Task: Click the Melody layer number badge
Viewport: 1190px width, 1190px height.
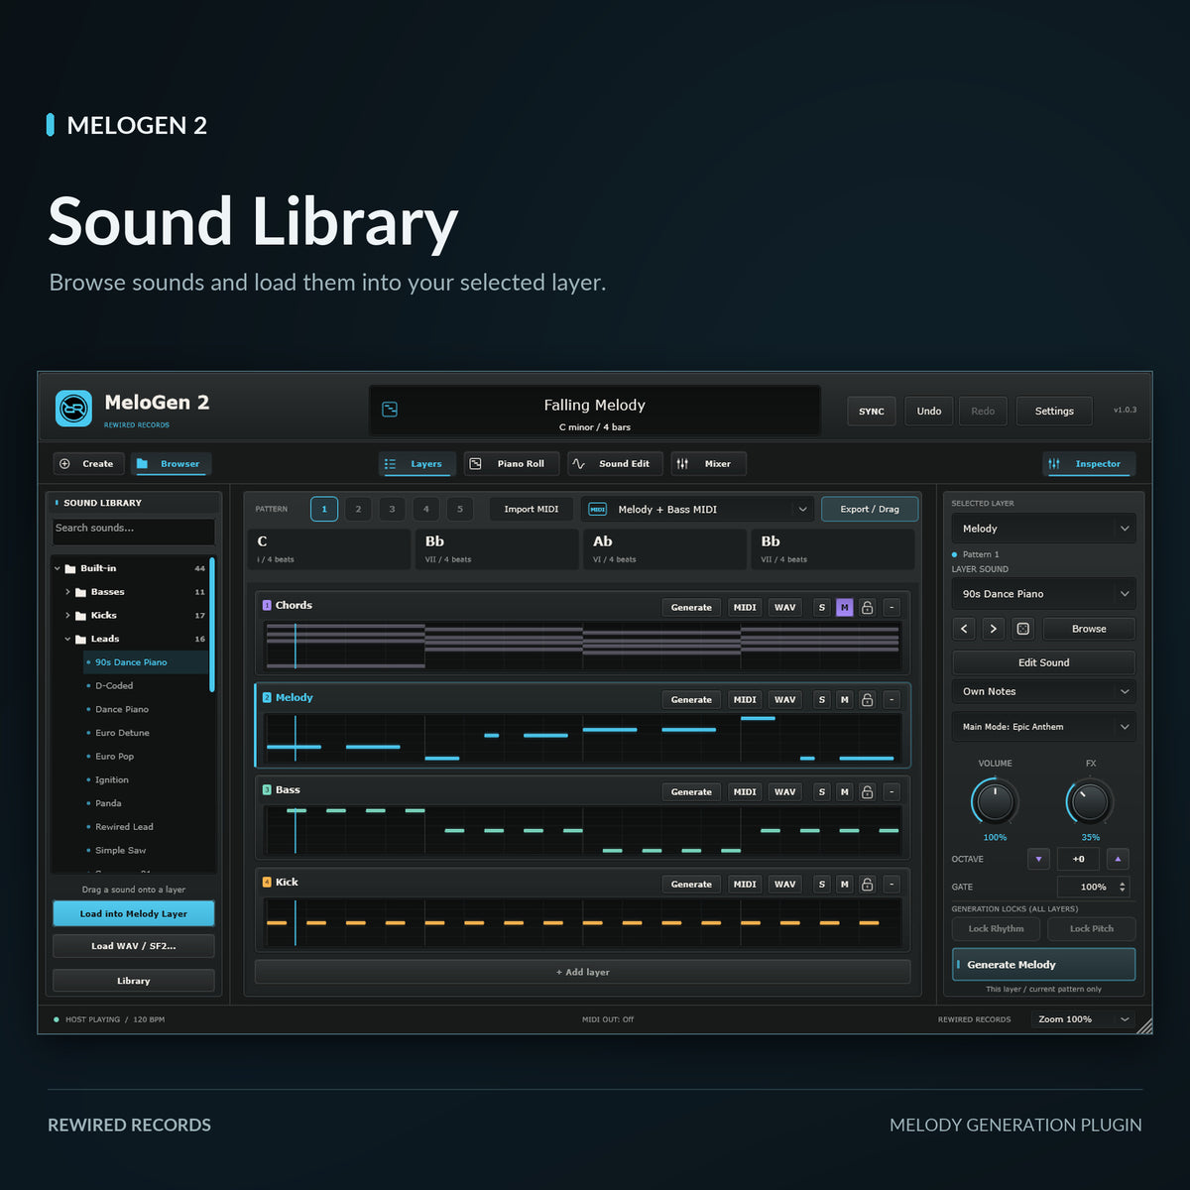Action: coord(267,697)
